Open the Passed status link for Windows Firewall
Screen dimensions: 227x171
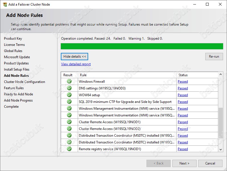[x=183, y=82]
